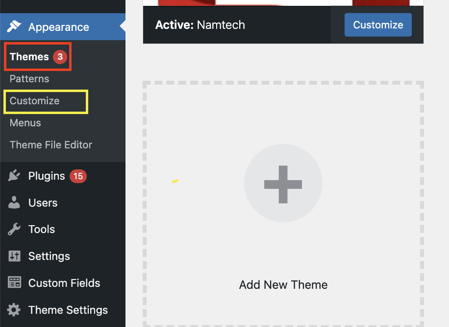
Task: Click the Tools wrench icon
Action: [x=14, y=229]
